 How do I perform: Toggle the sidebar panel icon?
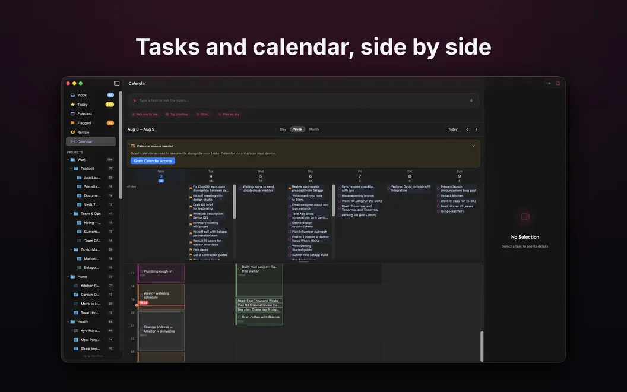(117, 83)
